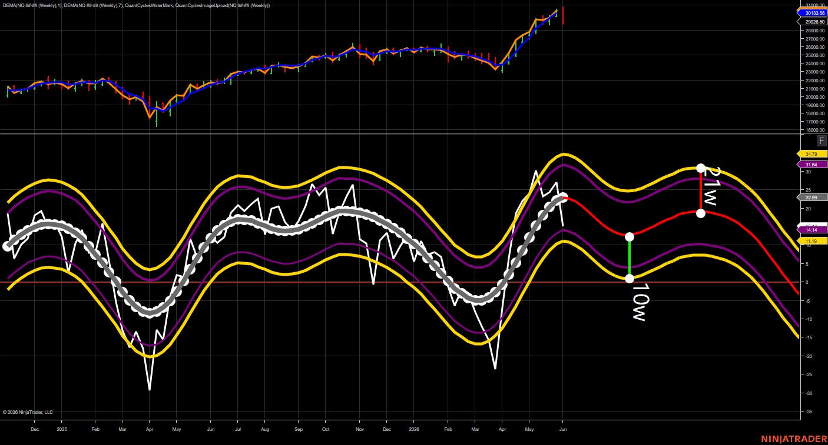Click the indicator legend text at chart top
828x445 pixels.
click(x=135, y=5)
